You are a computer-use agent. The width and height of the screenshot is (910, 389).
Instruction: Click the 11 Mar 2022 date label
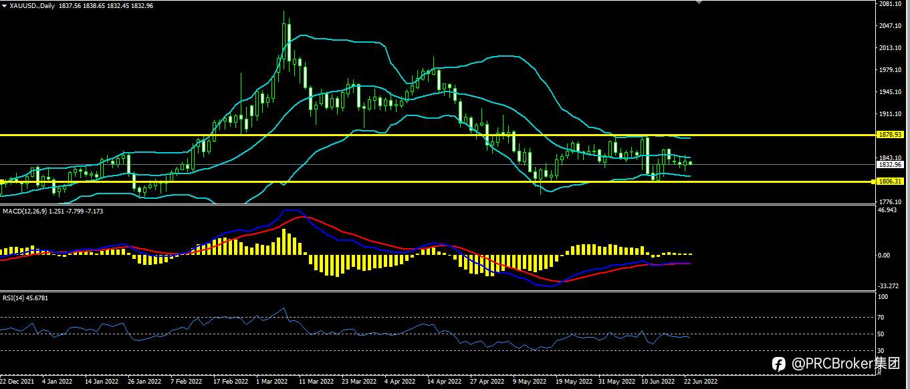316,382
